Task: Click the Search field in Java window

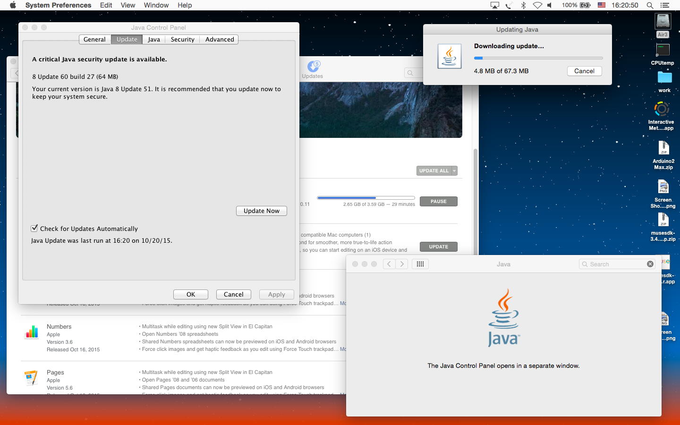Action: 617,264
